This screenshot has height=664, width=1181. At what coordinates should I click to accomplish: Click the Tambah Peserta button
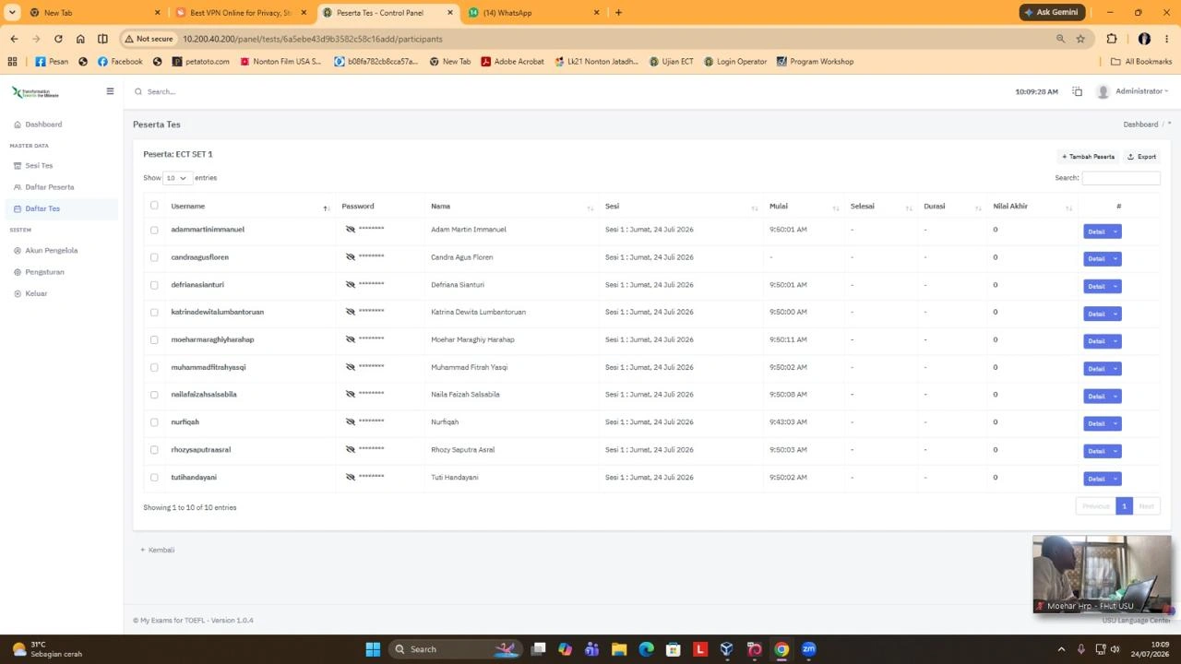pos(1089,157)
